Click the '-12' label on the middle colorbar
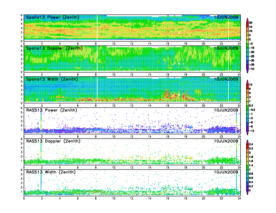 tap(252, 131)
